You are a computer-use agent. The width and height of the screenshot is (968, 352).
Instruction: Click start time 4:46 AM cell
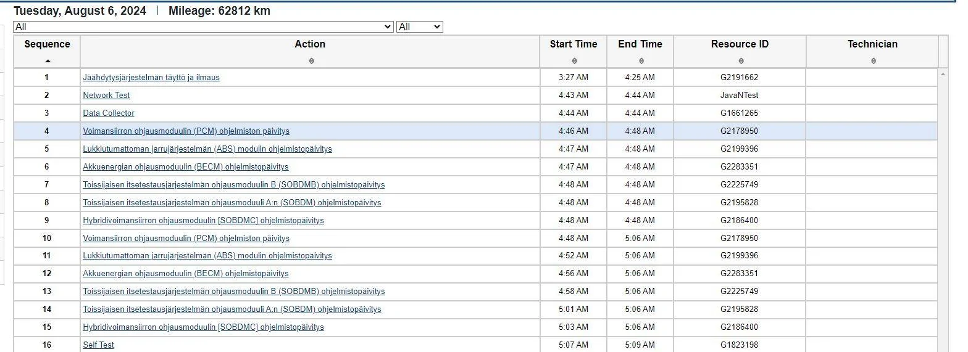574,131
